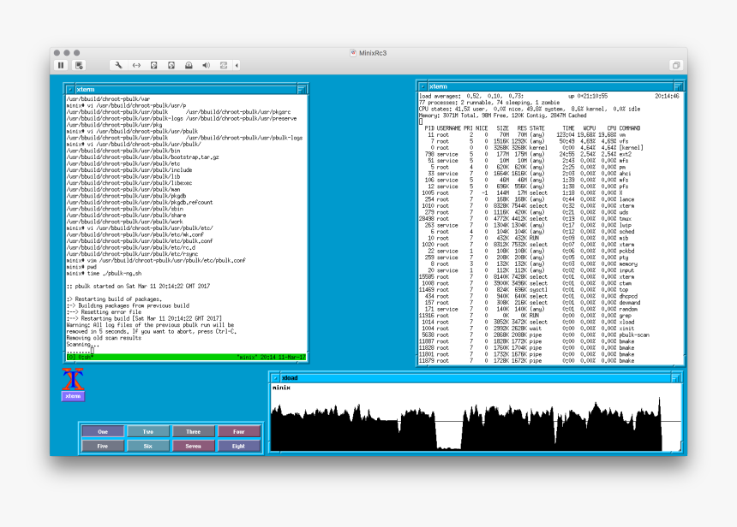Click the PID column header in top
737x527 pixels.
[x=429, y=128]
